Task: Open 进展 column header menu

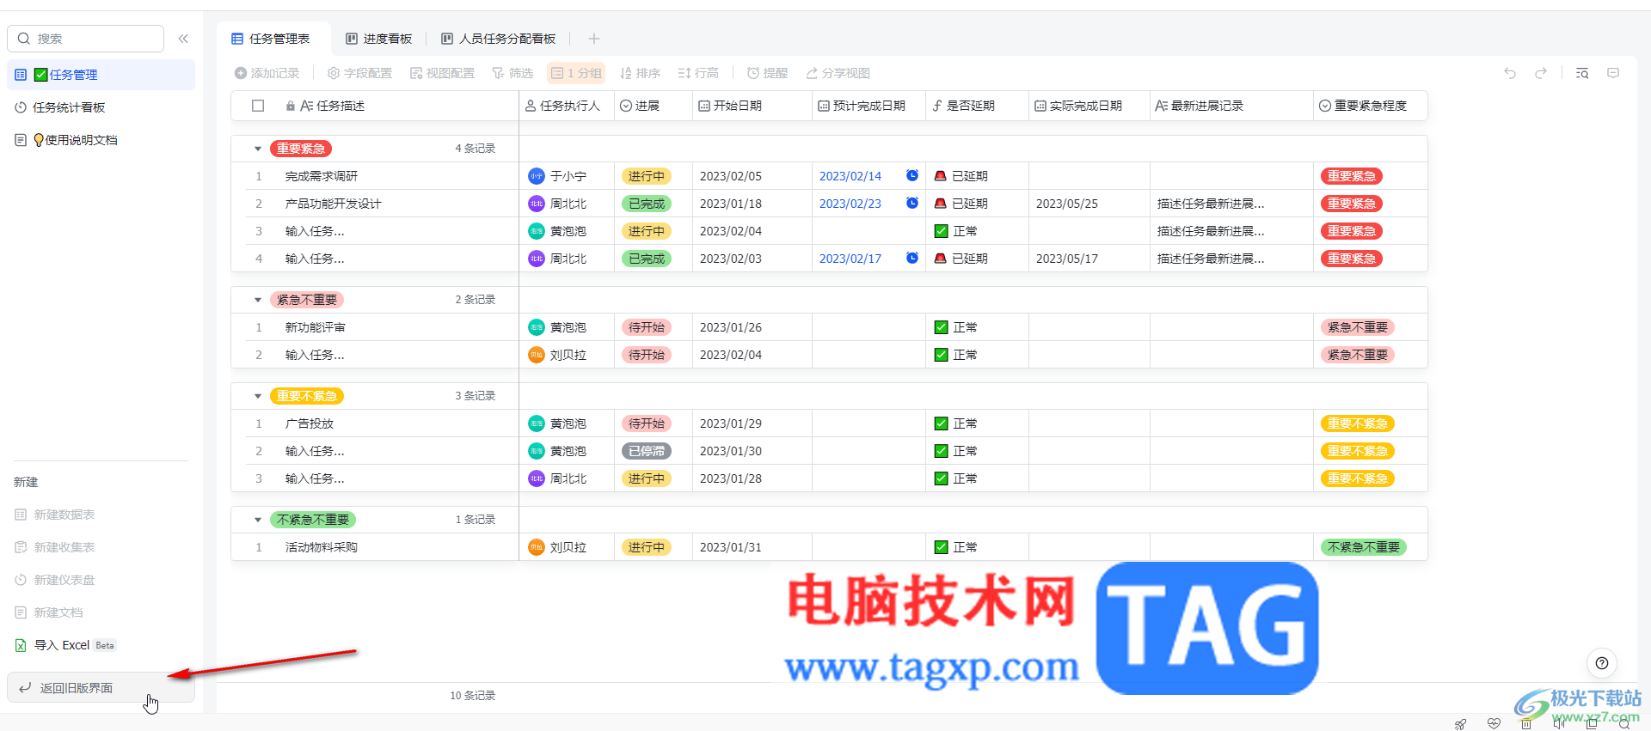Action: click(654, 106)
